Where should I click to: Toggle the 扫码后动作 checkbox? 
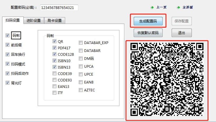7,73
